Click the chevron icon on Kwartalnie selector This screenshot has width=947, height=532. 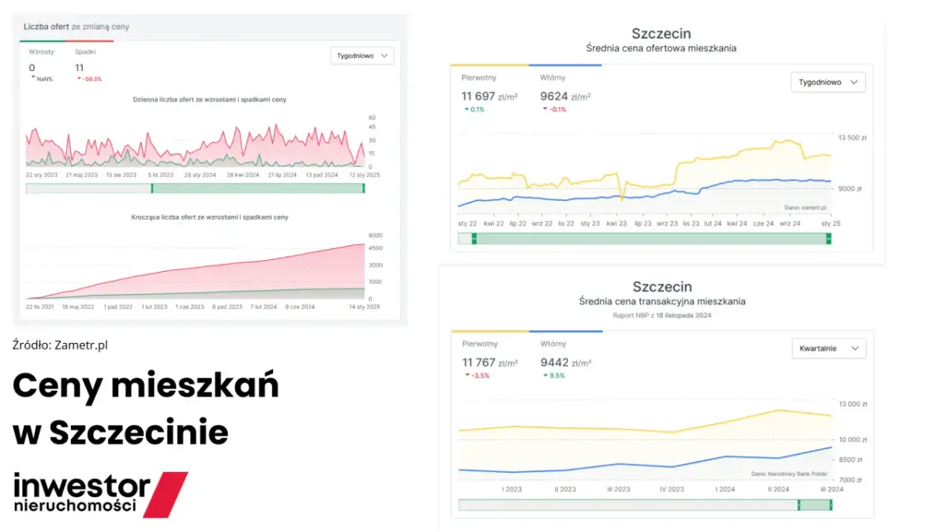[x=854, y=348]
